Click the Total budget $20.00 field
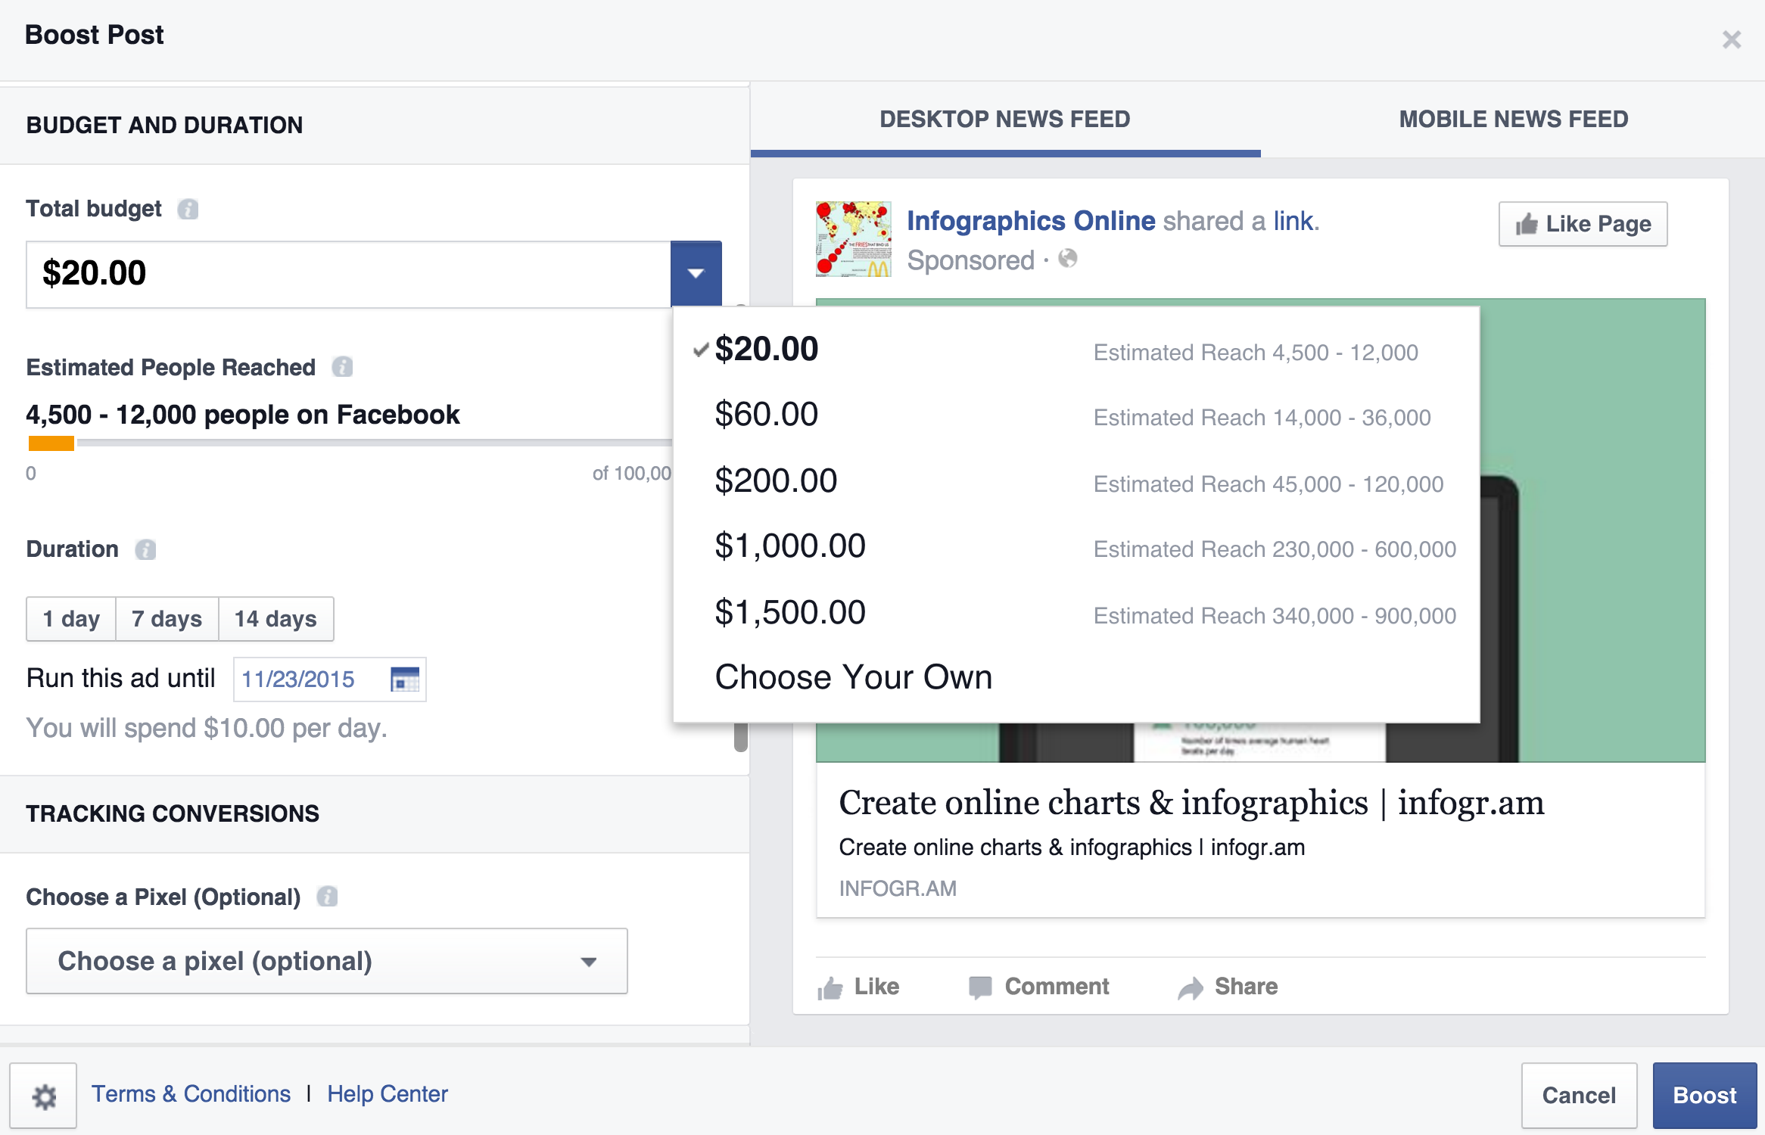 [x=348, y=274]
